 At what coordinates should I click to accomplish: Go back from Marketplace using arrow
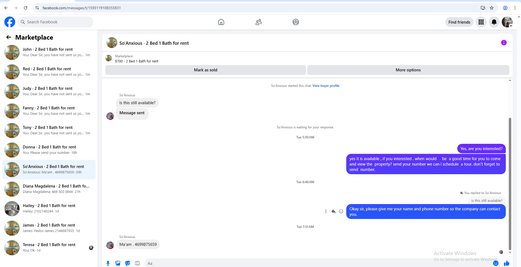(9, 37)
